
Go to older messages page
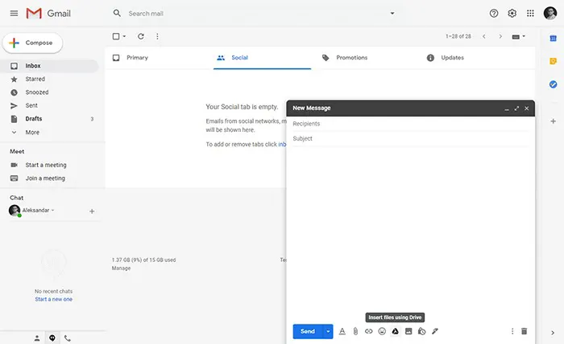(x=500, y=36)
